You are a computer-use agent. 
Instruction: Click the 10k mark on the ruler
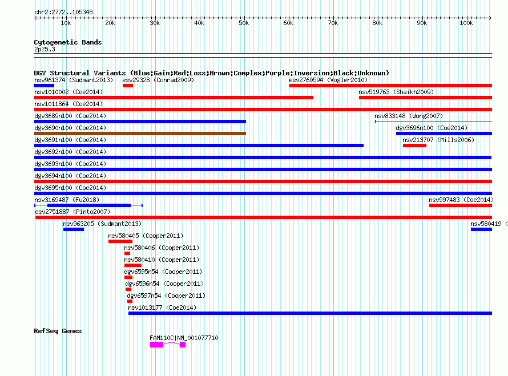tap(66, 23)
